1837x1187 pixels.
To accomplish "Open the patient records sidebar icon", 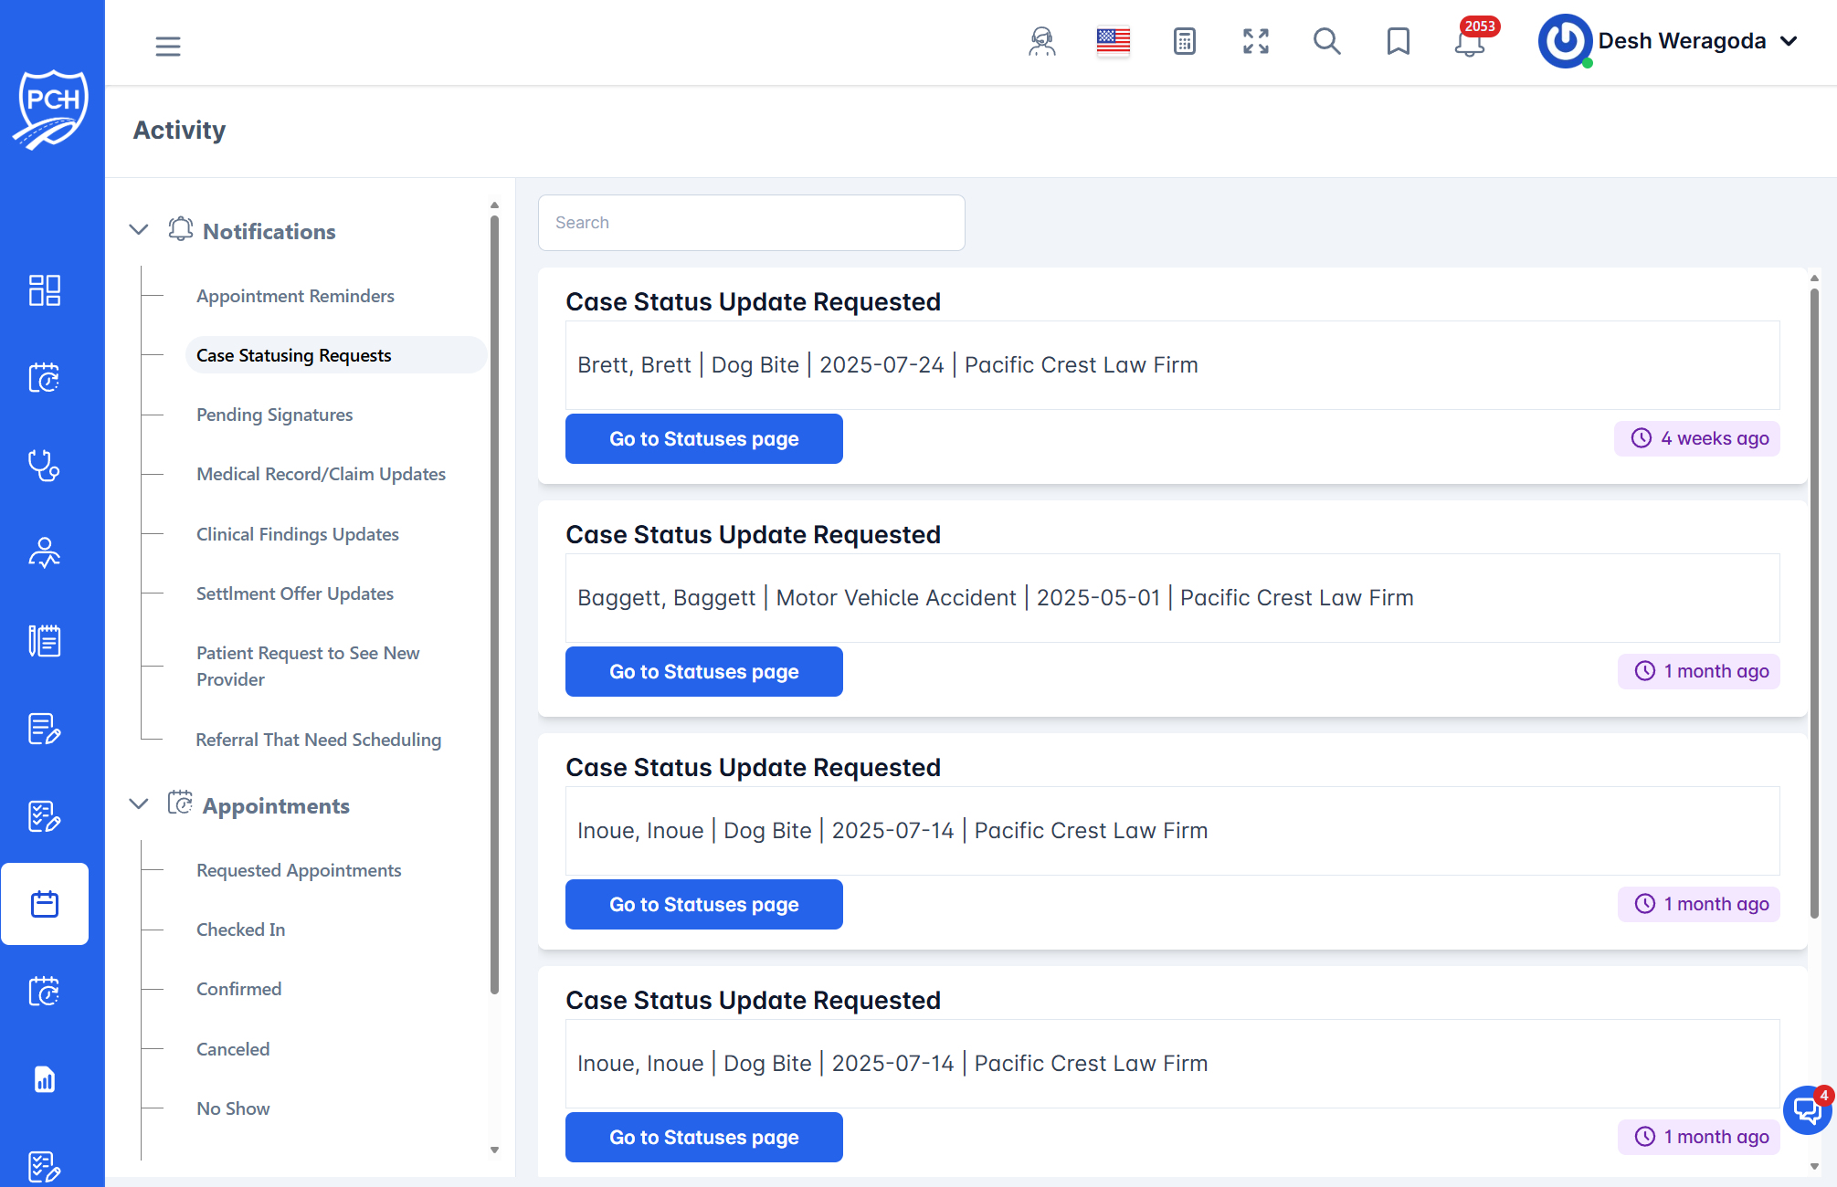I will pyautogui.click(x=44, y=551).
